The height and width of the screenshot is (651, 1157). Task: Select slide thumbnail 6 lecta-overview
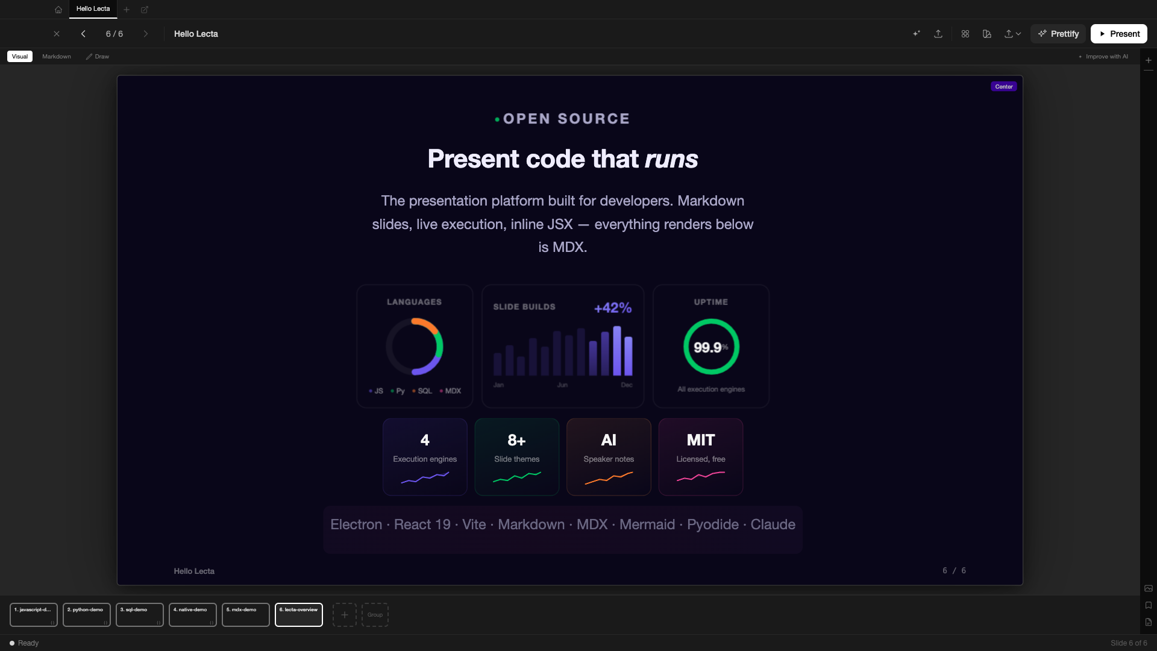pyautogui.click(x=299, y=615)
